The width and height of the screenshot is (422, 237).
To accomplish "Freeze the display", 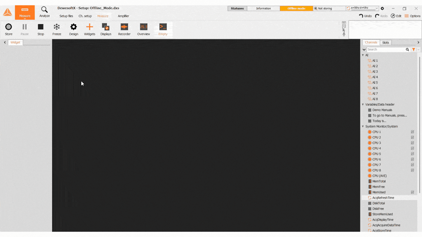I will 57,29.
